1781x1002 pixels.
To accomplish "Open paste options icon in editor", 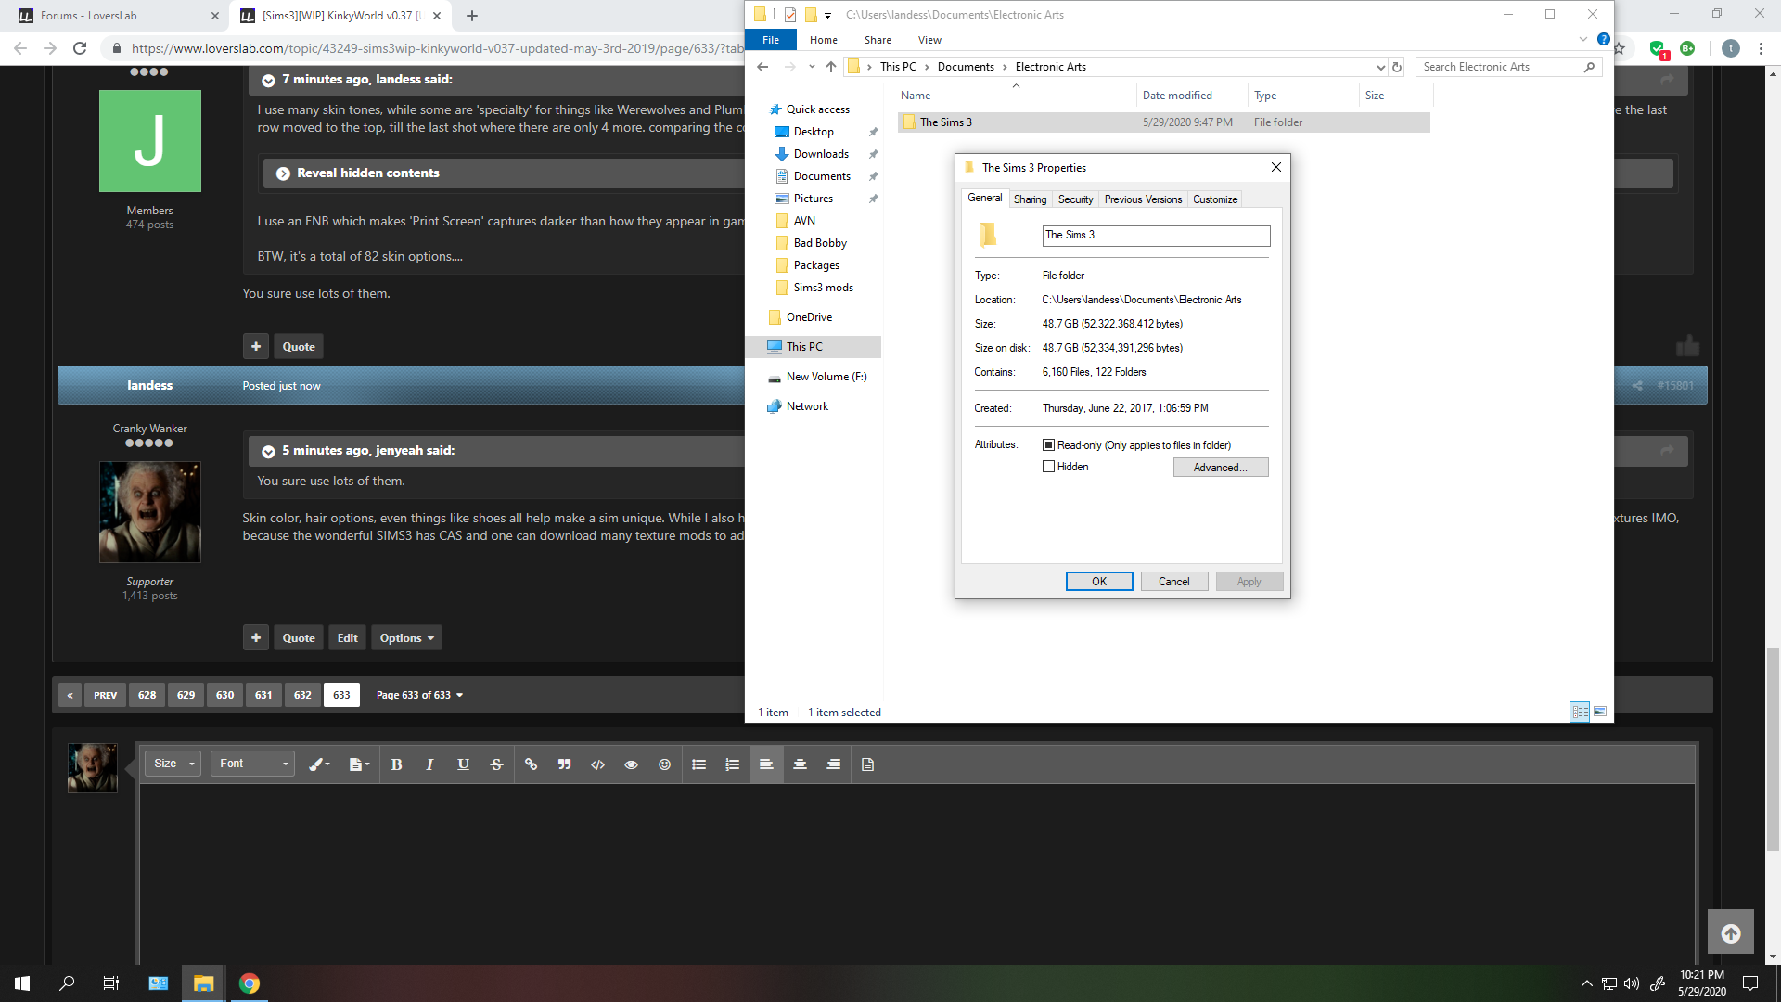I will [359, 764].
